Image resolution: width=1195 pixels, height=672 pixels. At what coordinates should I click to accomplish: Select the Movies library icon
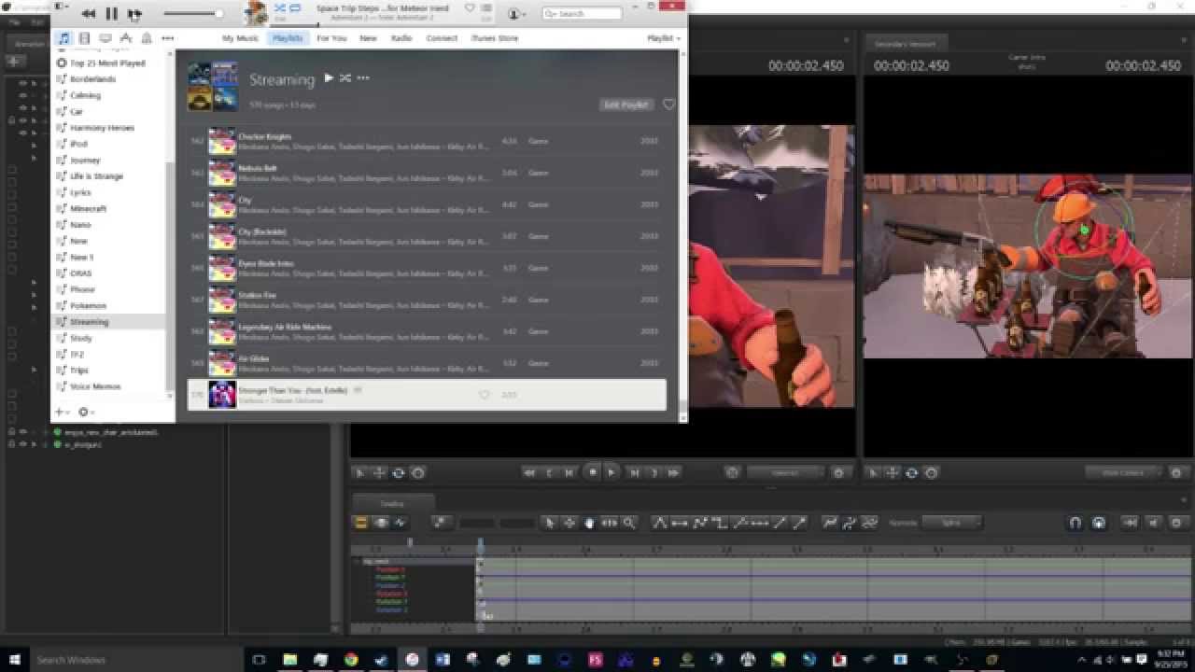coord(84,38)
